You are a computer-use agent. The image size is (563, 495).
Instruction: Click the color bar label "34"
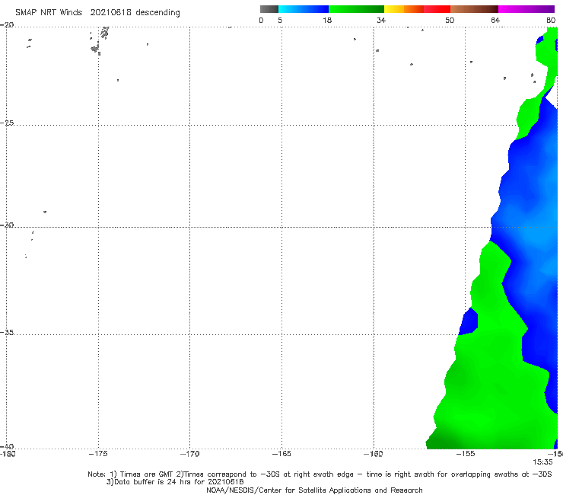pyautogui.click(x=381, y=20)
